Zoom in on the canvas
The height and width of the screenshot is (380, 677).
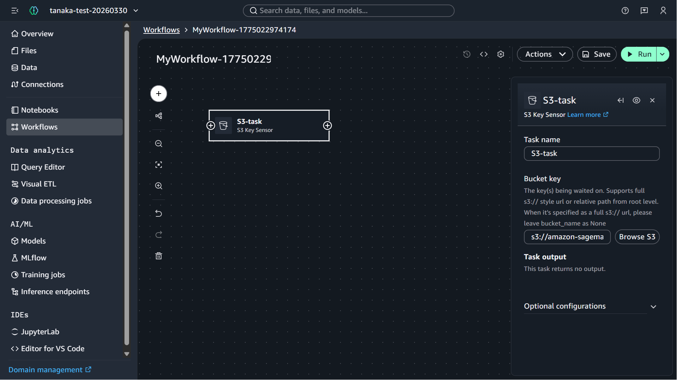click(159, 186)
